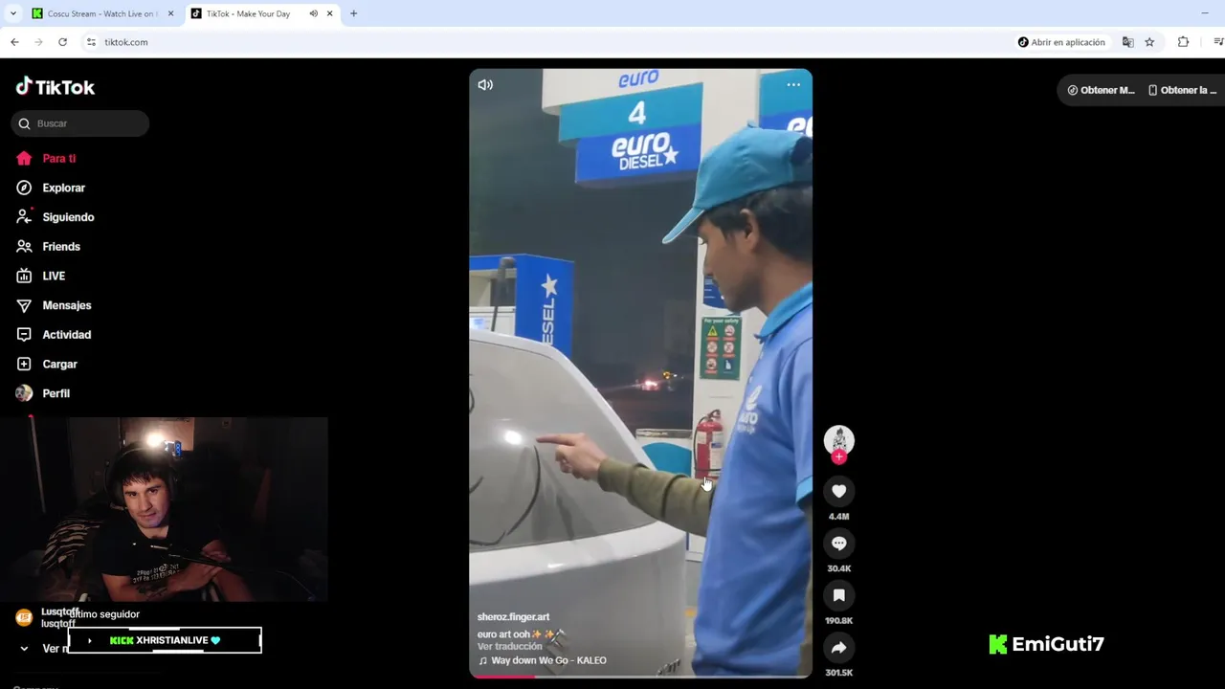Like the video with heart icon
Viewport: 1225px width, 689px height.
[x=838, y=491]
